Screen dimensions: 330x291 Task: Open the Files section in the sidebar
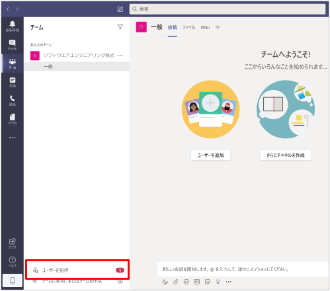13,119
